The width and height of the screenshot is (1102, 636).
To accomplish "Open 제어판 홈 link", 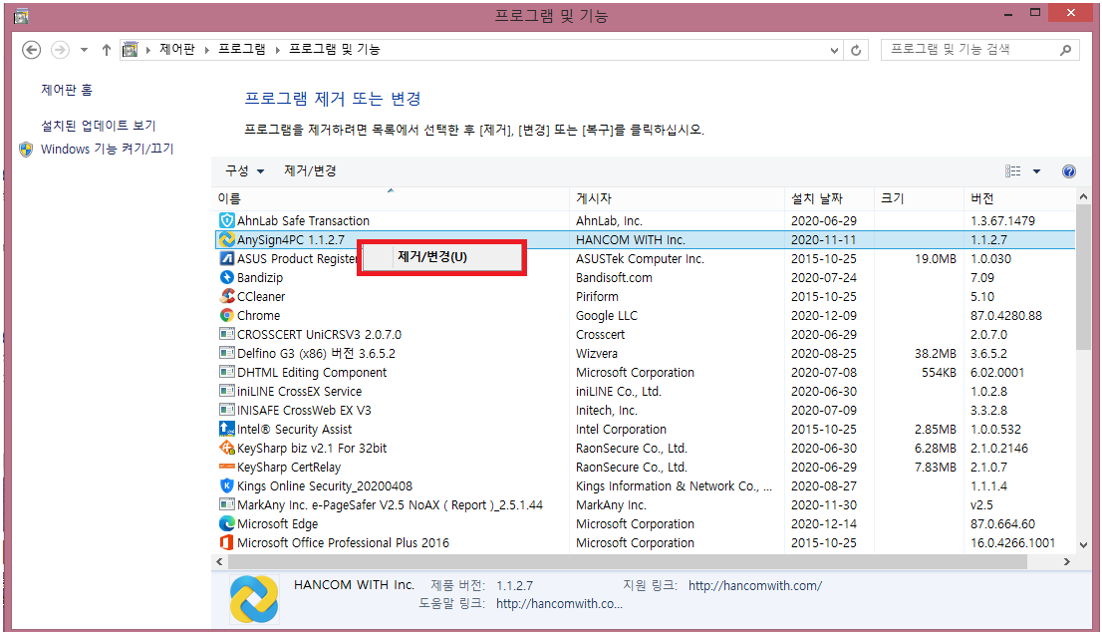I will tap(67, 90).
